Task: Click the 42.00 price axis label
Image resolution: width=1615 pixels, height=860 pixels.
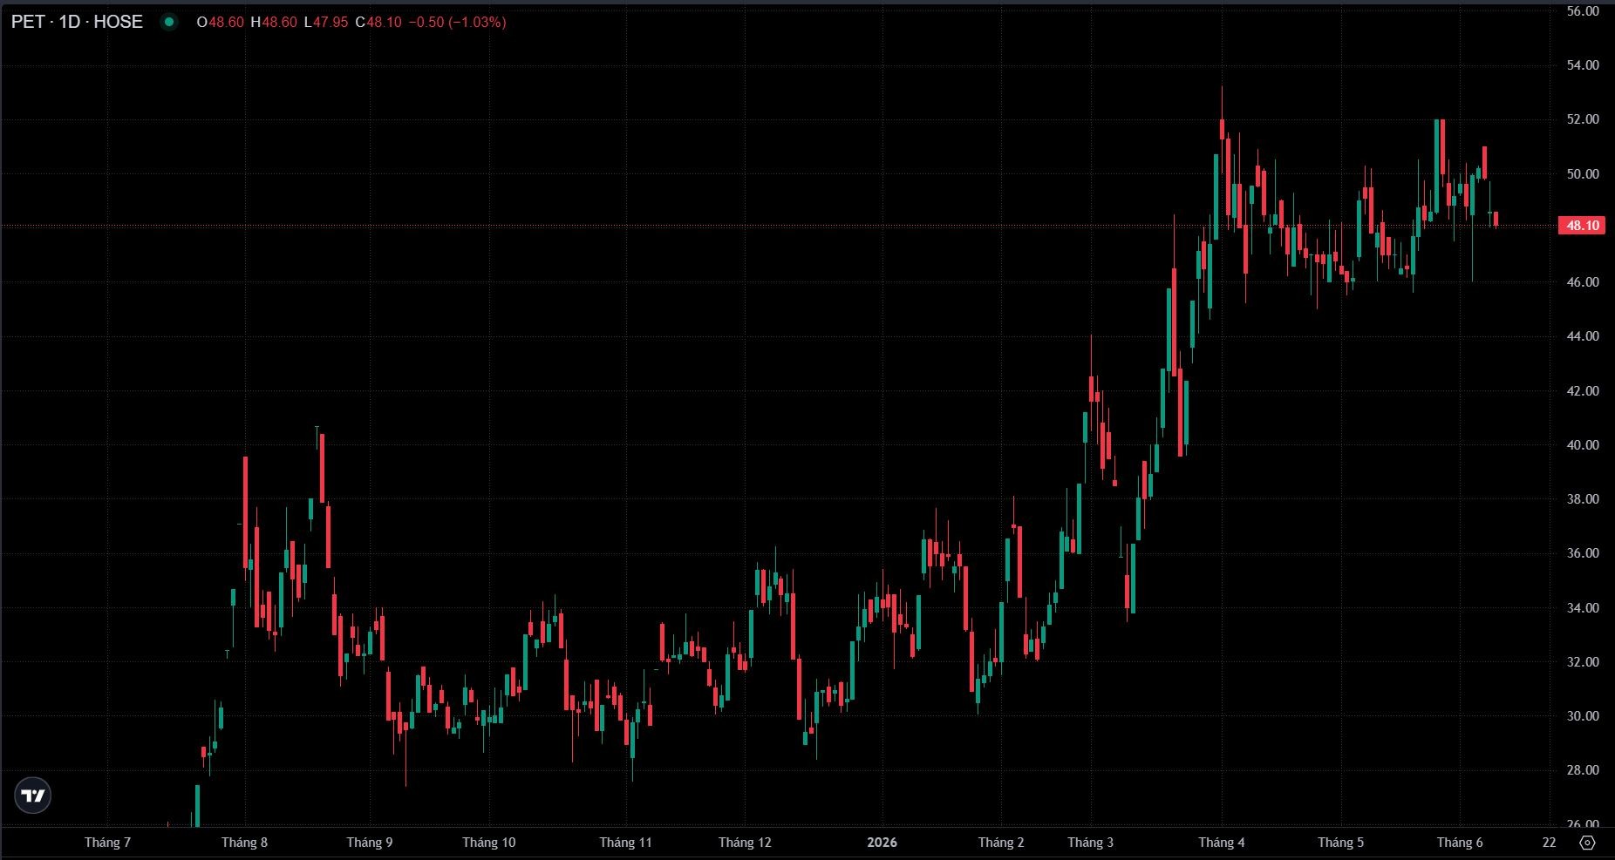Action: 1583,391
